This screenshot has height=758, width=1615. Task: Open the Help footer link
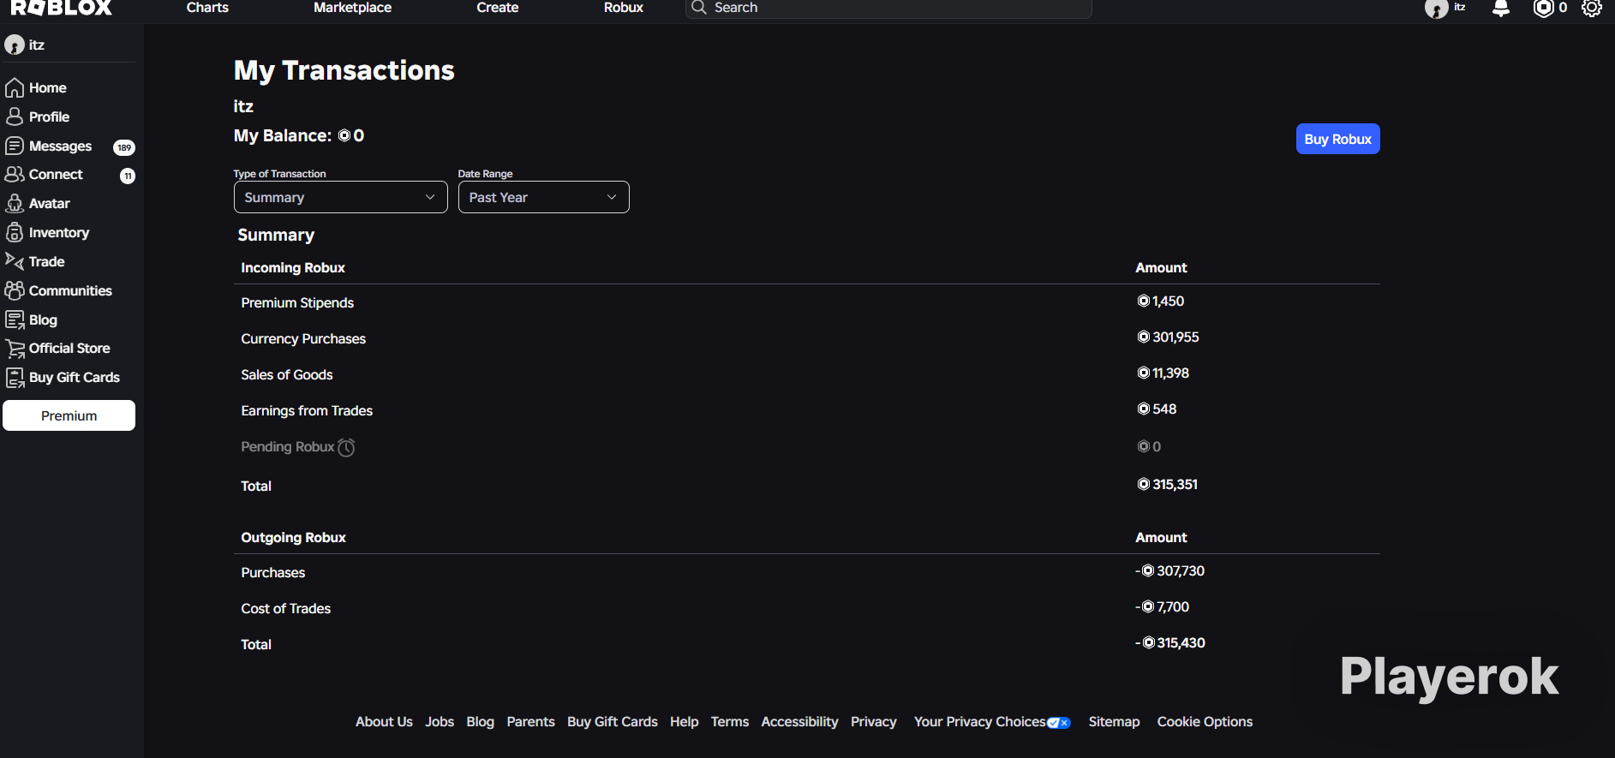(x=684, y=721)
